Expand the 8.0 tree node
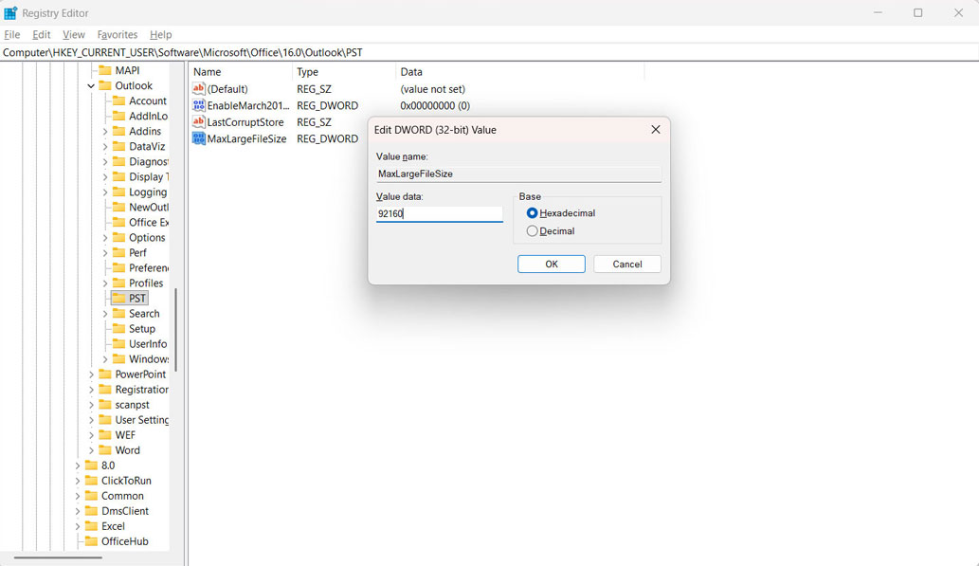Screen dimensions: 979x566 pos(80,465)
